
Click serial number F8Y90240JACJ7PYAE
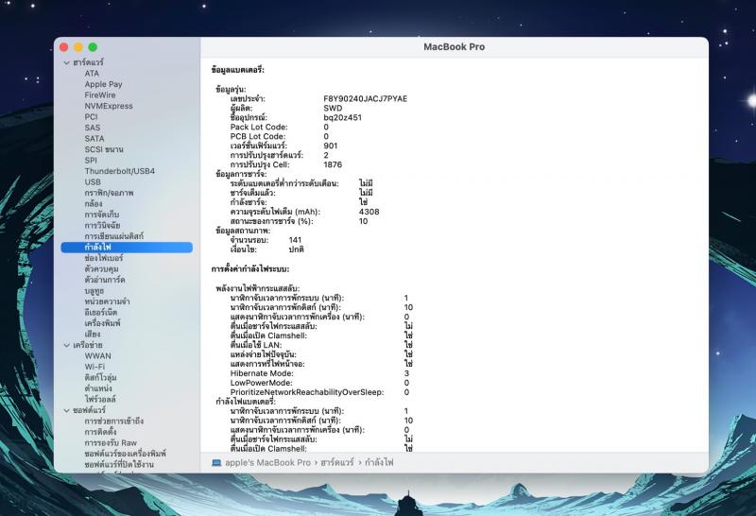click(366, 99)
